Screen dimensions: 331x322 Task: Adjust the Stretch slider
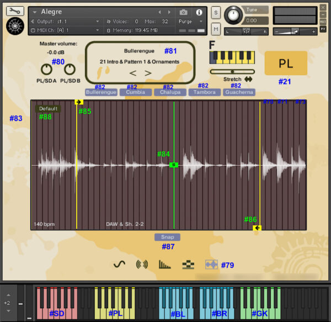(x=232, y=72)
